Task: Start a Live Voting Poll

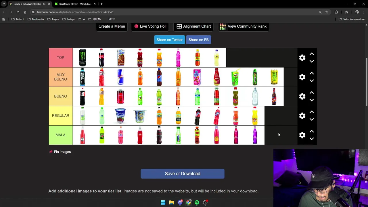Action: click(x=150, y=26)
